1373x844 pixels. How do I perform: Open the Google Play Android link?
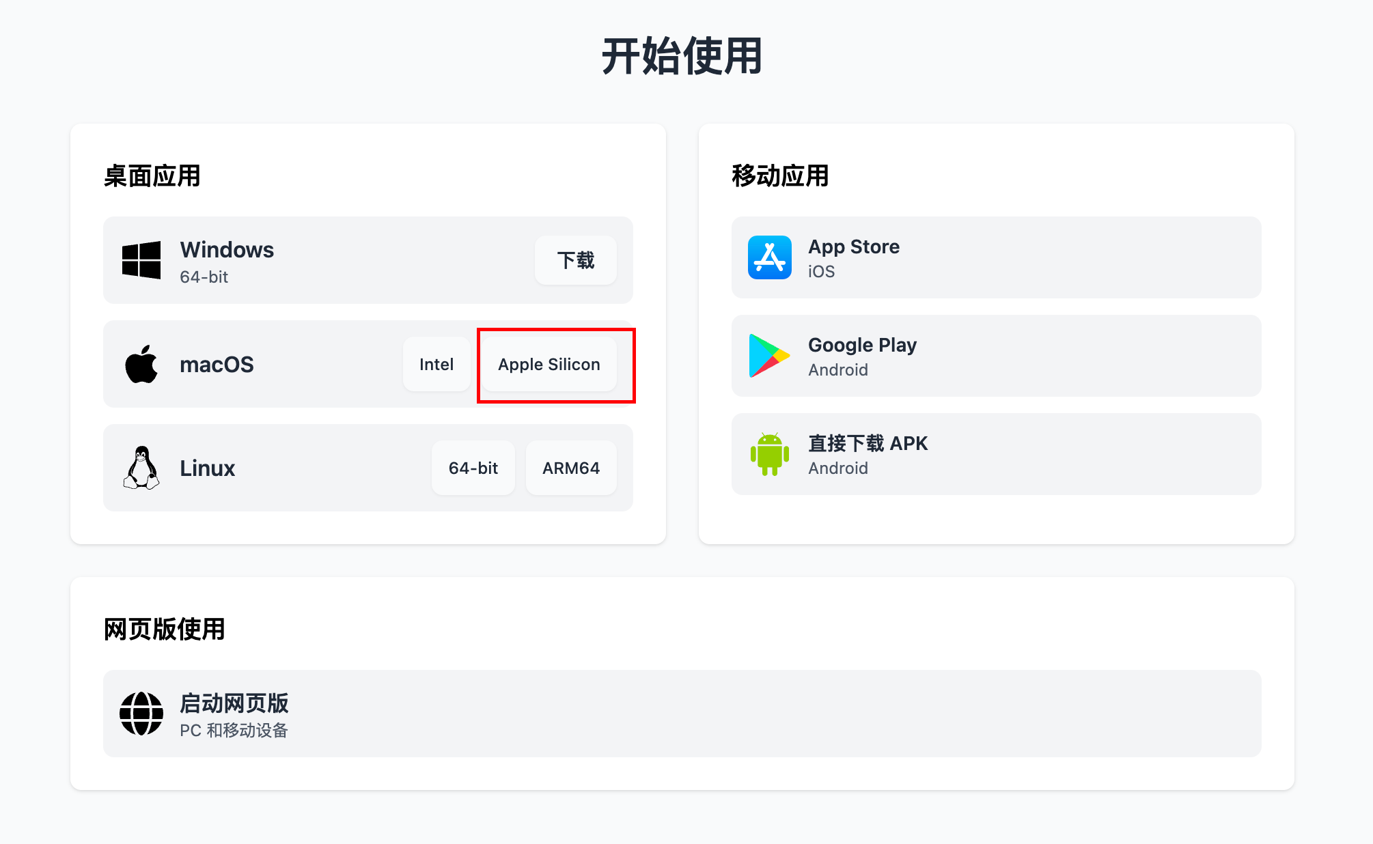pyautogui.click(x=996, y=356)
